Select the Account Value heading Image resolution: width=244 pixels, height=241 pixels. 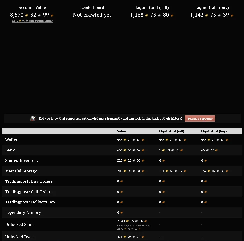tap(32, 8)
